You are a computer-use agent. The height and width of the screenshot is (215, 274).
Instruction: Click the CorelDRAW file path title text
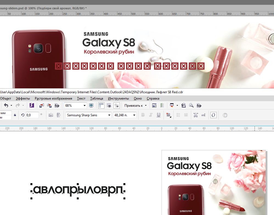(92, 92)
